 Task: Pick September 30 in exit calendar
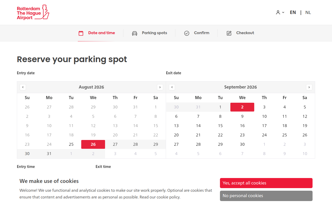tap(242, 144)
